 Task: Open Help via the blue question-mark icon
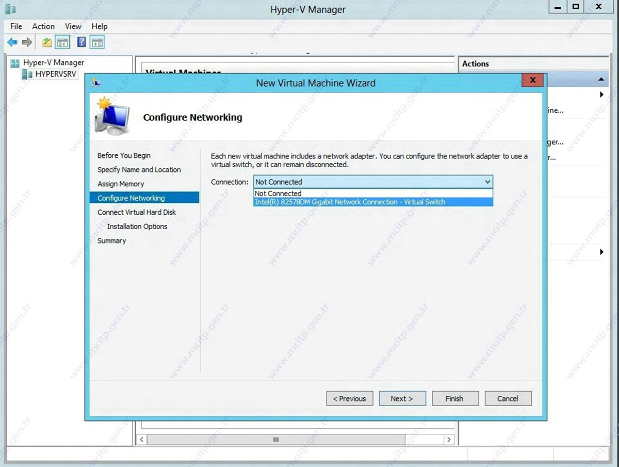(x=82, y=42)
